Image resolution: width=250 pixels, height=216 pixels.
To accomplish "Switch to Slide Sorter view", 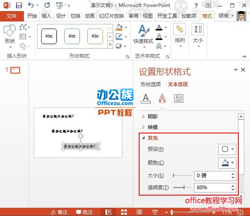I will coord(124,212).
